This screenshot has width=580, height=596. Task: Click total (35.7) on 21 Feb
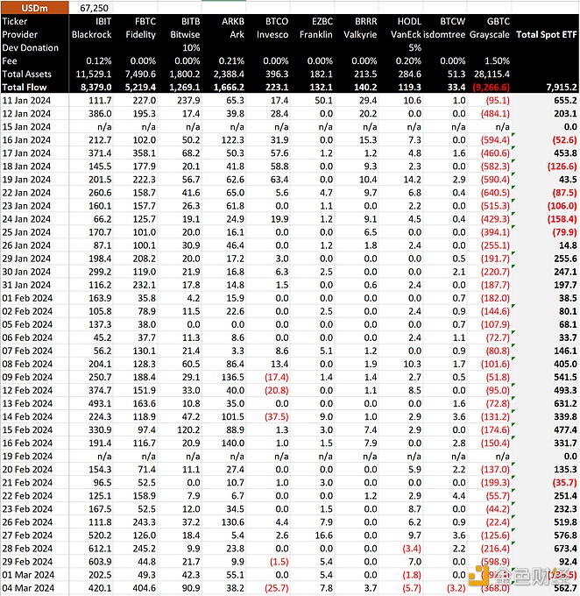pos(564,483)
